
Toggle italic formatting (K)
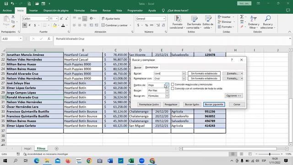(x=29, y=25)
